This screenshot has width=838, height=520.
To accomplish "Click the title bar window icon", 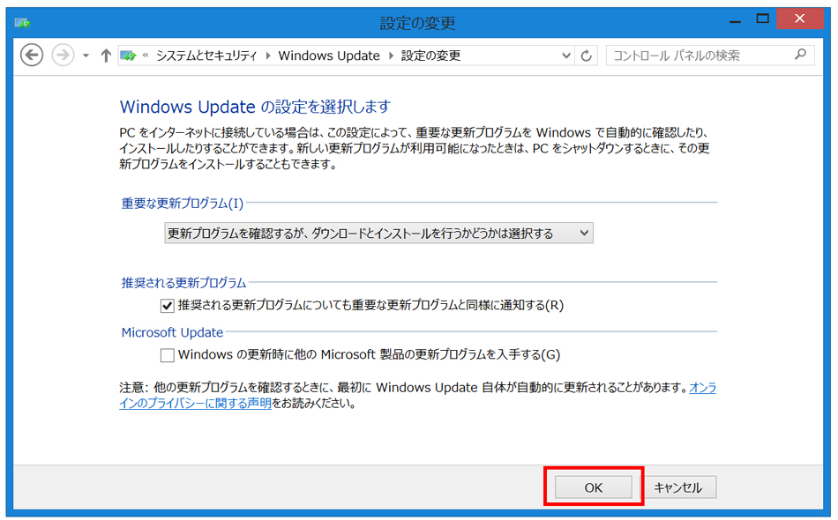I will pyautogui.click(x=22, y=23).
